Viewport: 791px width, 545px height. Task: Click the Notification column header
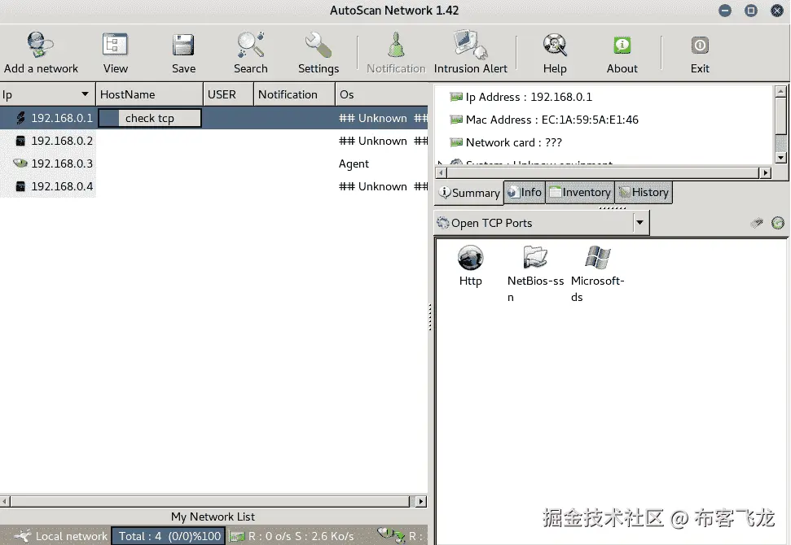[295, 94]
